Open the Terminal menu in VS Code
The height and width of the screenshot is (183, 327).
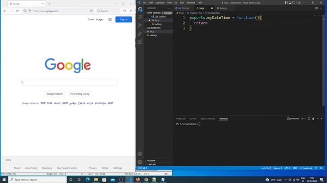tap(191, 3)
